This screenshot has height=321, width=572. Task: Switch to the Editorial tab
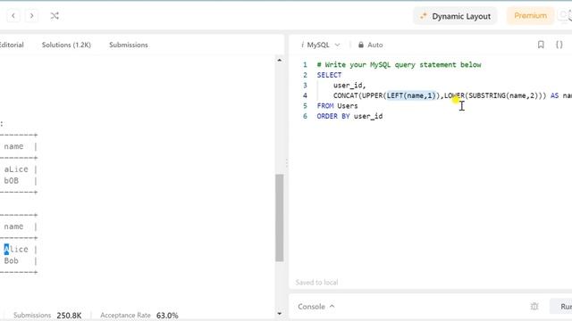tap(12, 45)
